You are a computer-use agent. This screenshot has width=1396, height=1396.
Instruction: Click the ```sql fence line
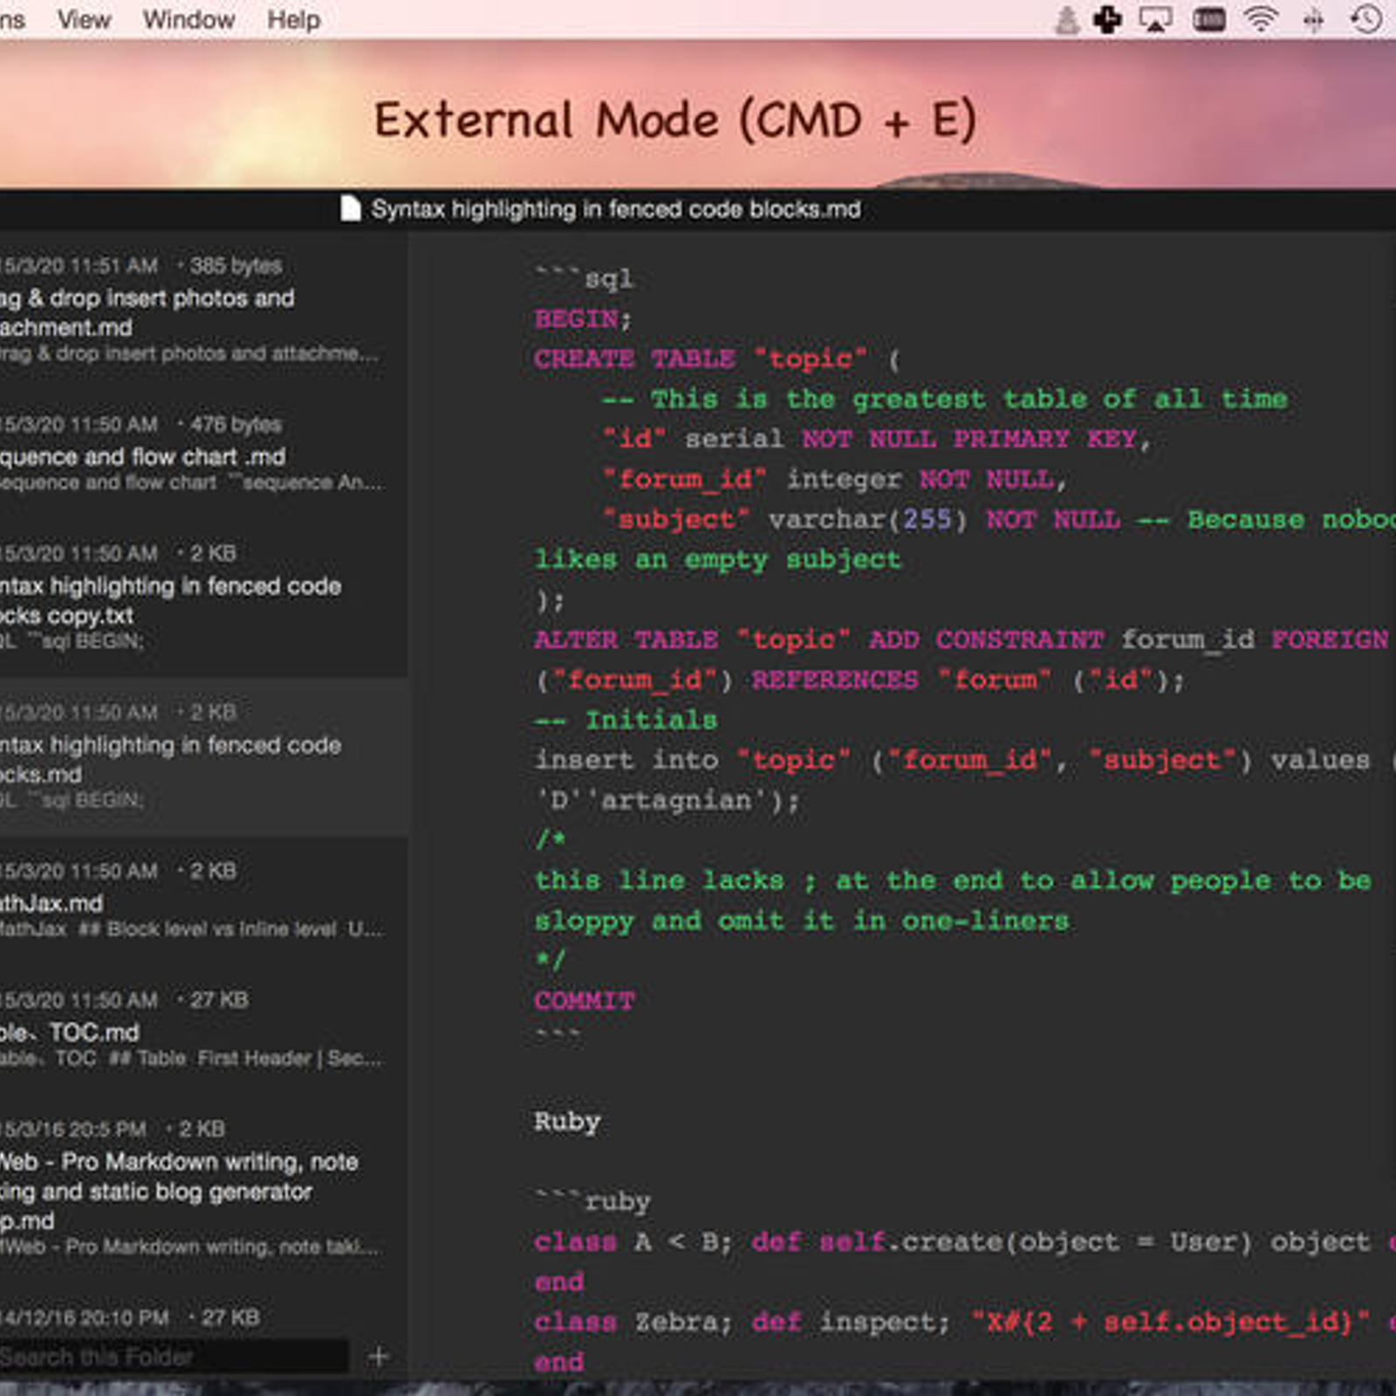coord(584,278)
